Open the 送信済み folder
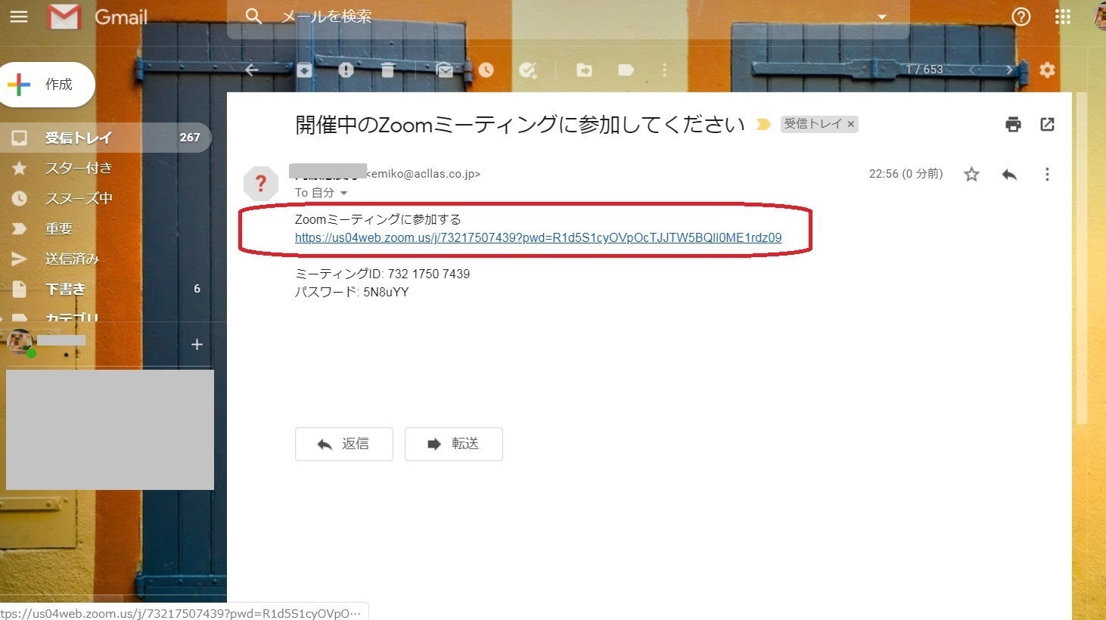Viewport: 1106px width, 620px height. tap(72, 259)
